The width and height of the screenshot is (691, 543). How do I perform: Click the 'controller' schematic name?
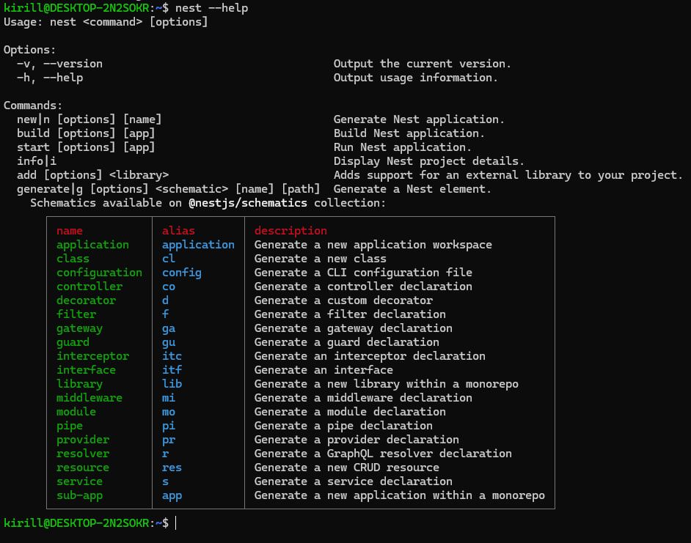(89, 287)
